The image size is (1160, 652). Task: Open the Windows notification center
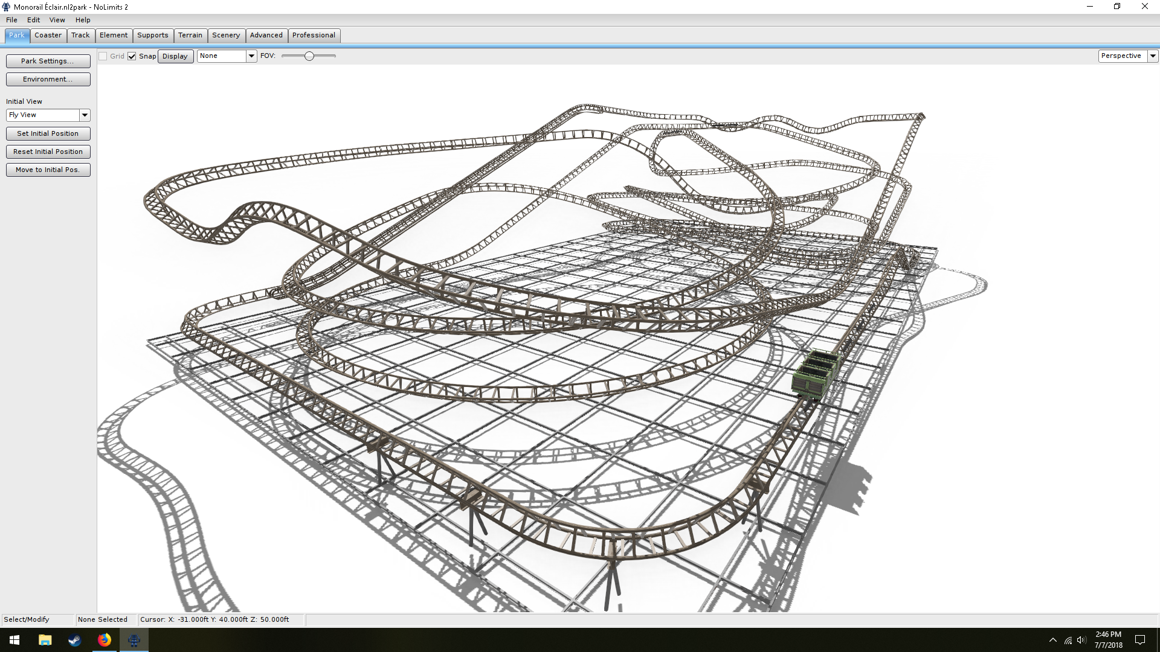[1140, 640]
